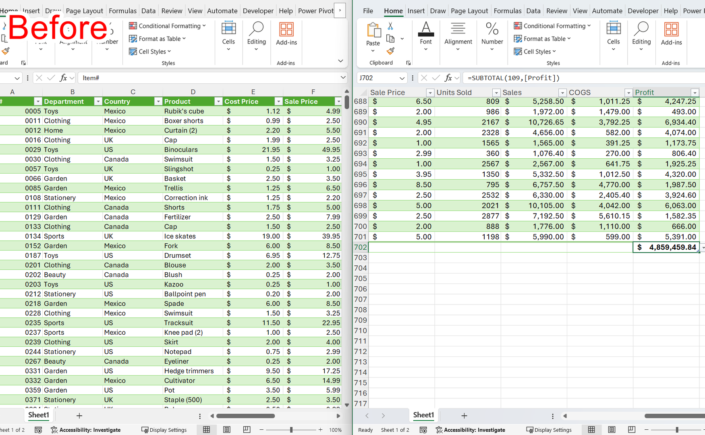Switch to Page Layout view in right window

pyautogui.click(x=612, y=430)
